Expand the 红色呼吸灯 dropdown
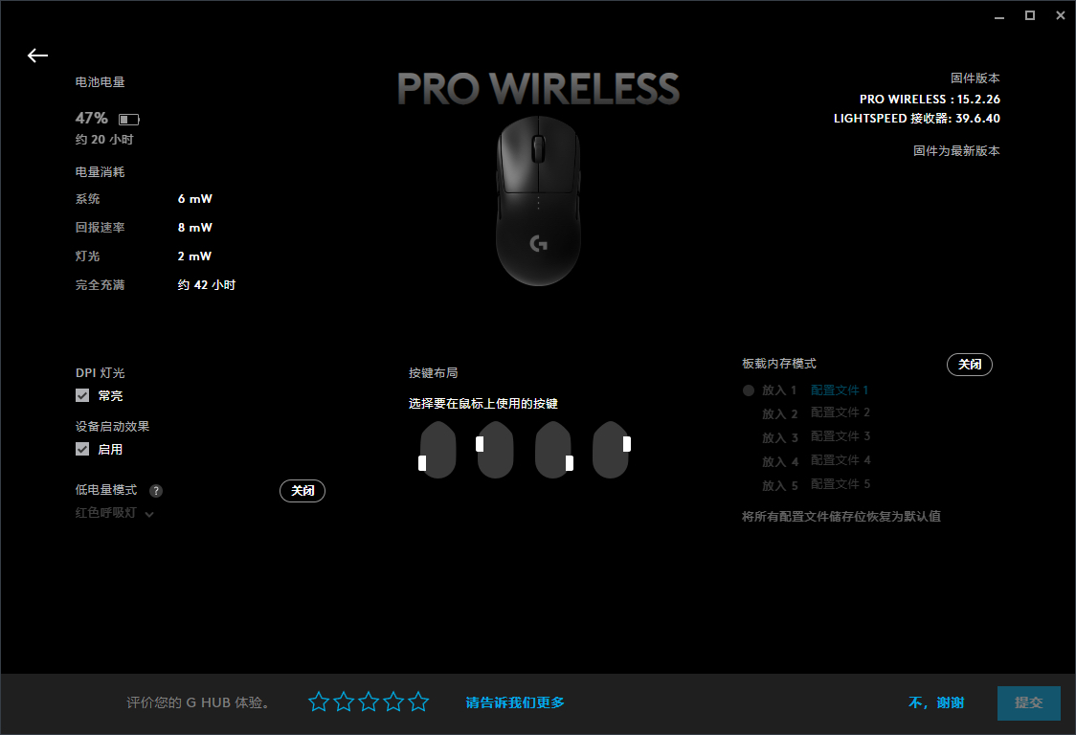Screen dimensions: 1076x735 [x=114, y=513]
